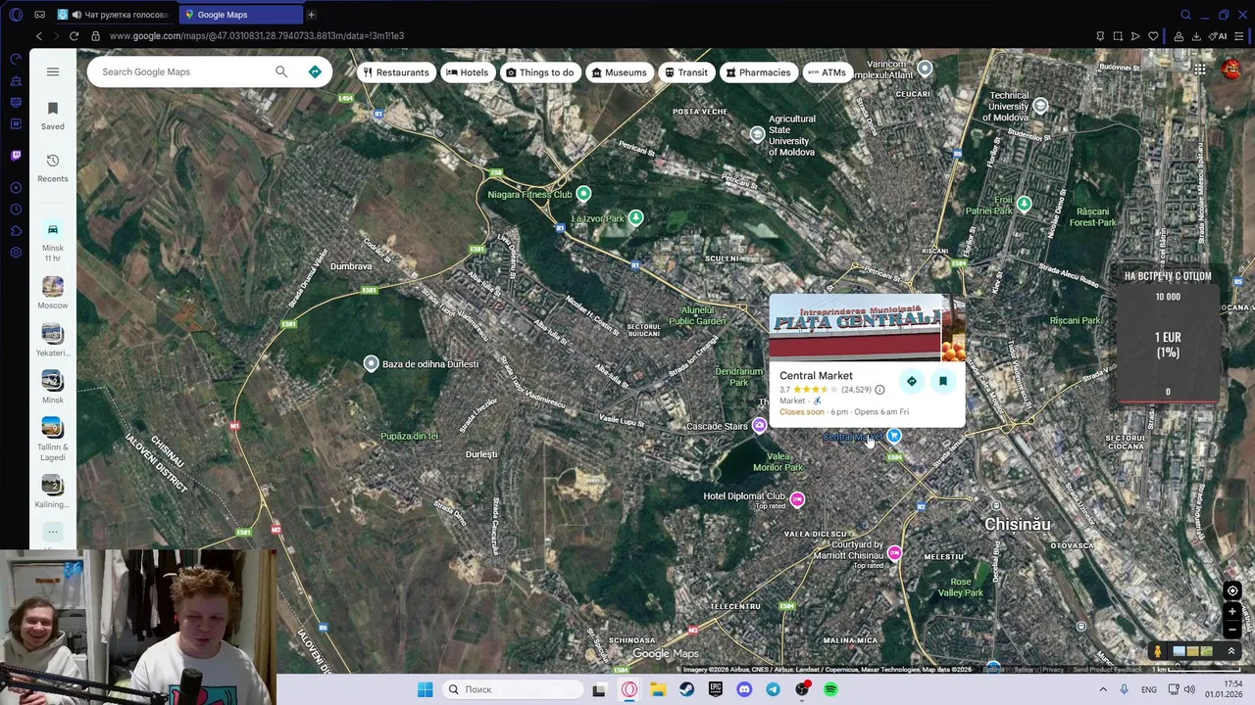Screen dimensions: 1255x705
Task: Go back in the browser
Action: pos(38,36)
